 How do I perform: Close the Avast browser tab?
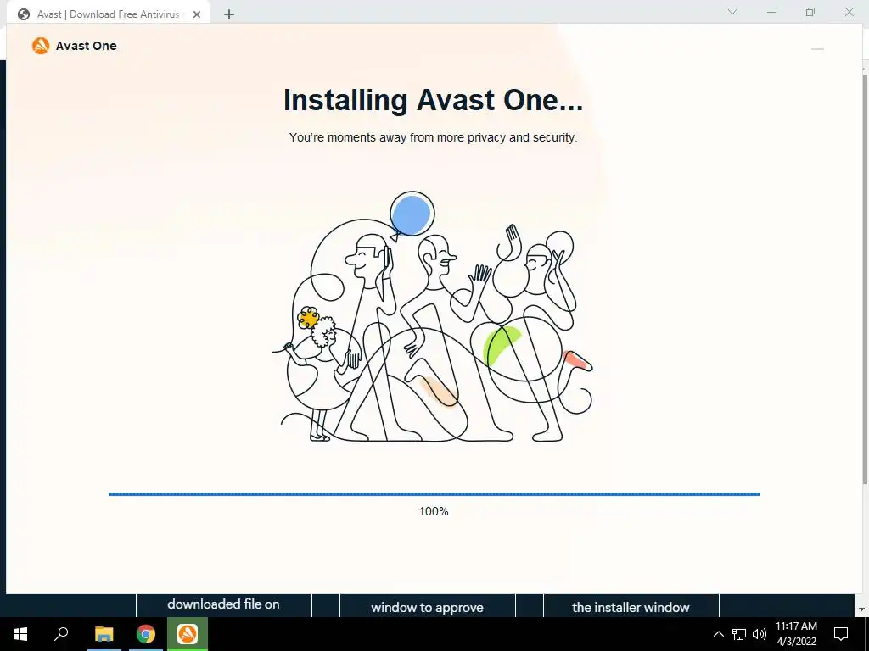(197, 14)
